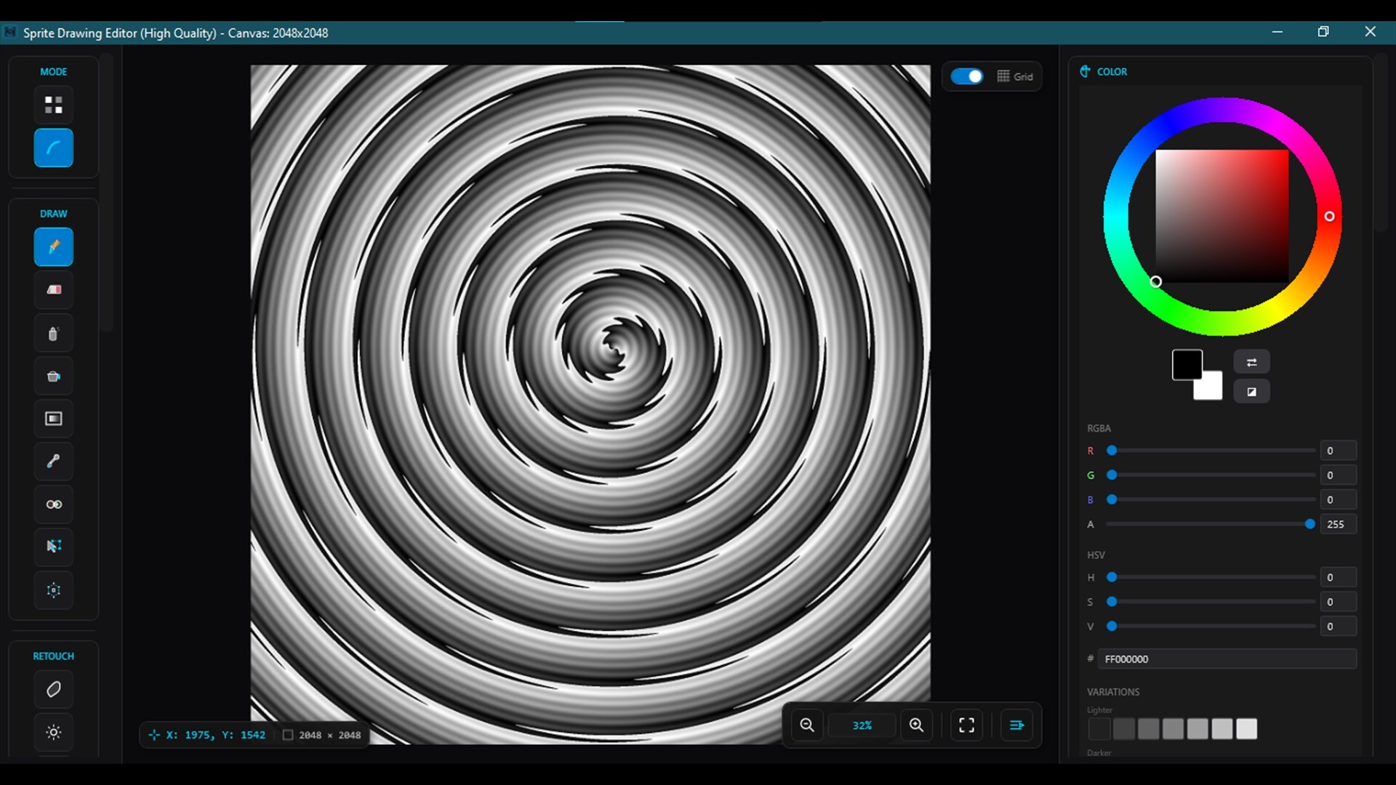Viewport: 1396px width, 785px height.
Task: Select the spray can tool
Action: (53, 334)
